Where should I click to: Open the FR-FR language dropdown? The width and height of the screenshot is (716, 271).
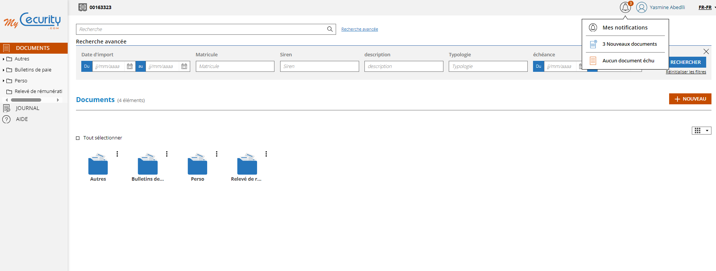[706, 7]
